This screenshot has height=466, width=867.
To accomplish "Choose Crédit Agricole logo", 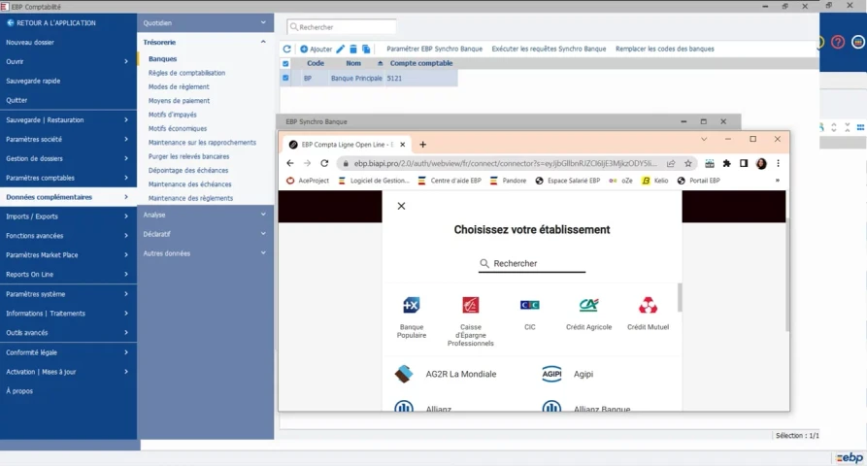I will [x=589, y=305].
